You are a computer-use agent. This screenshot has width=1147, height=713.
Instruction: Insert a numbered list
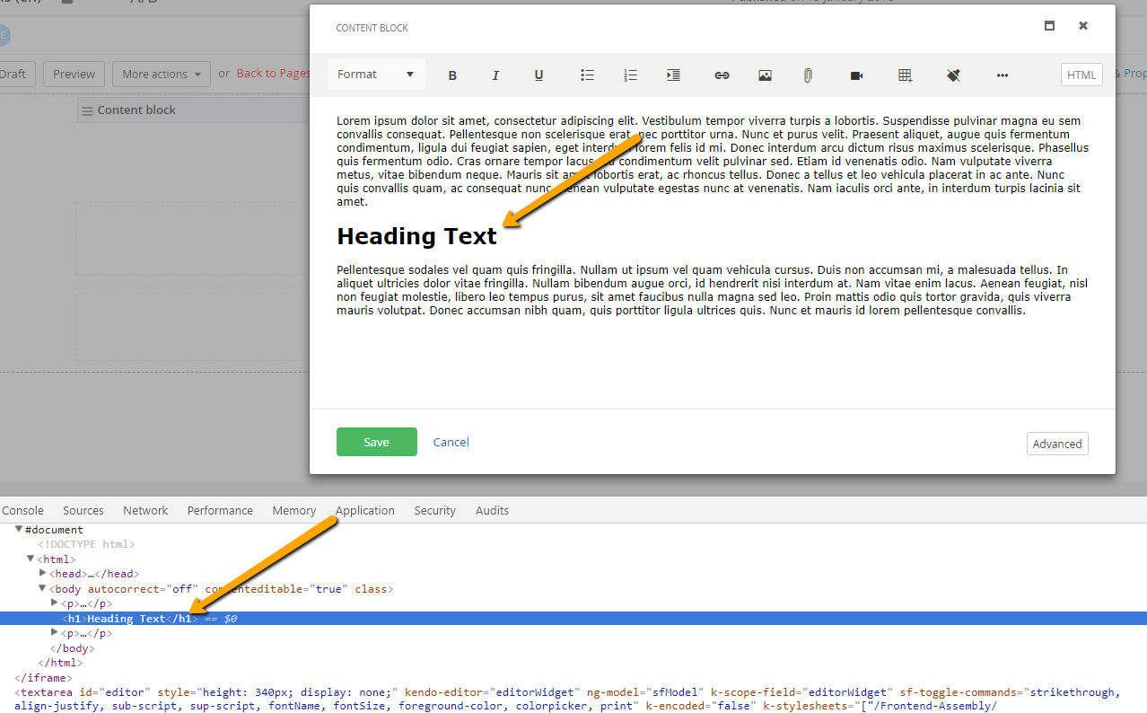(x=630, y=75)
